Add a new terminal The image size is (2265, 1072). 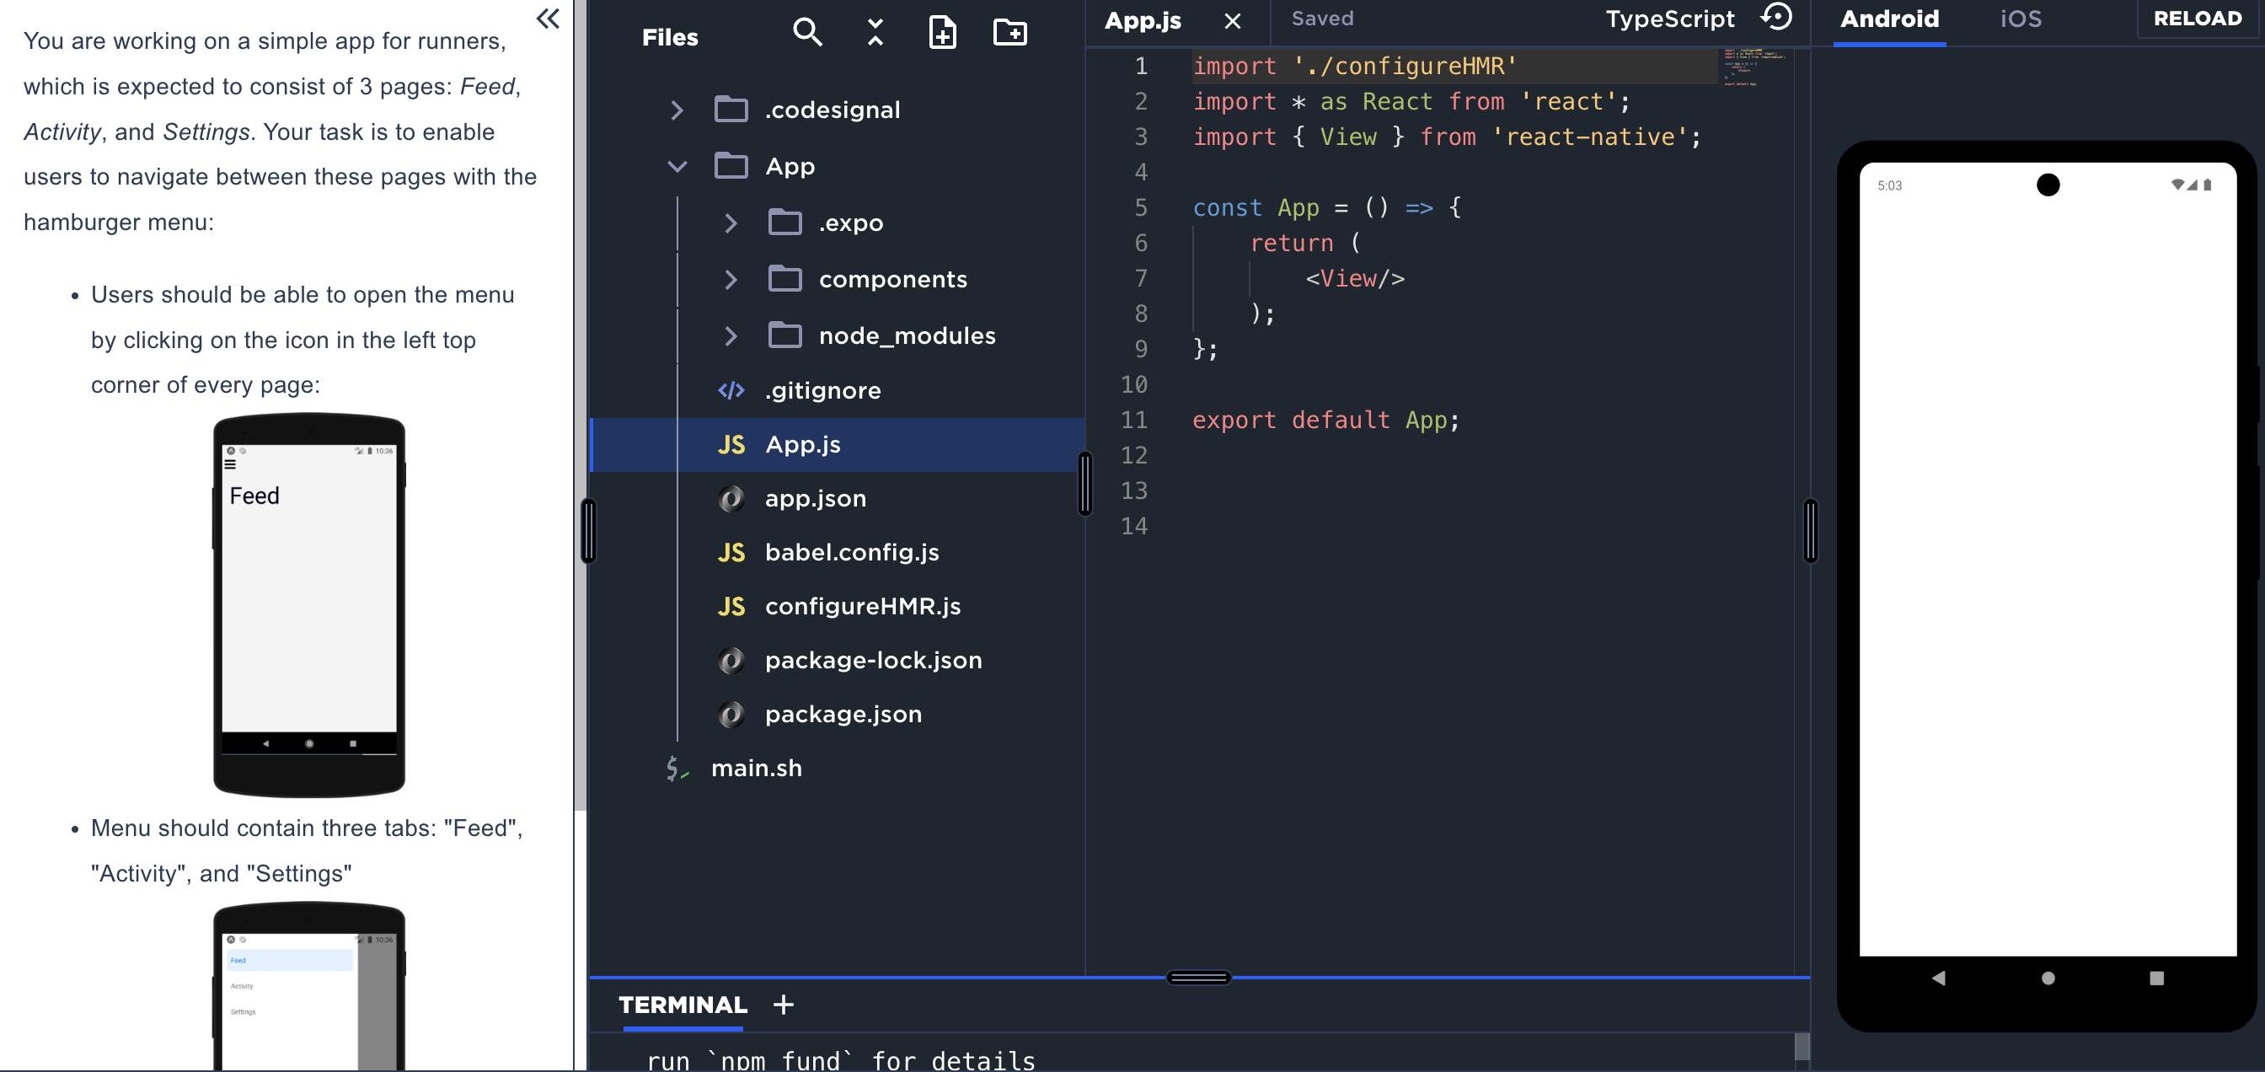click(x=783, y=1005)
